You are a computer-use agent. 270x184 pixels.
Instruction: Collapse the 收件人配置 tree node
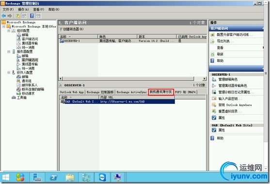point(9,72)
